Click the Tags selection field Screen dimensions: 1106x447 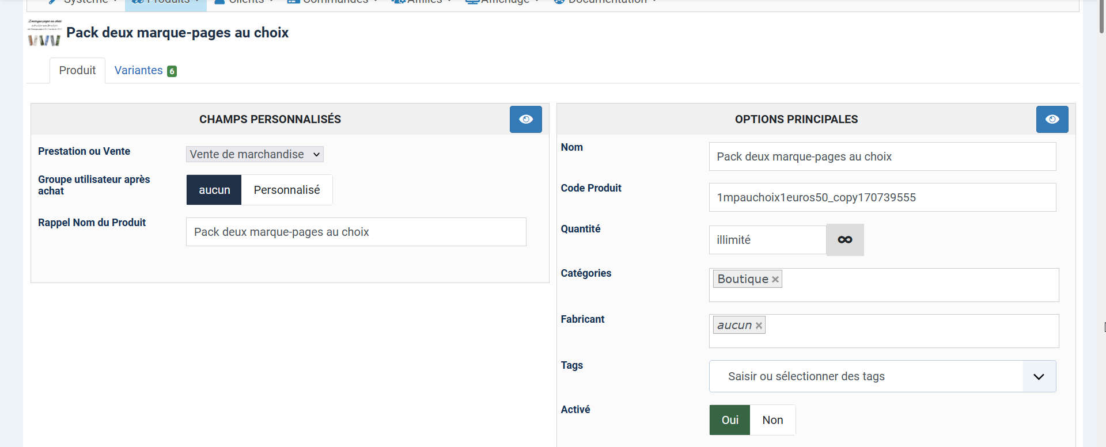coord(864,377)
